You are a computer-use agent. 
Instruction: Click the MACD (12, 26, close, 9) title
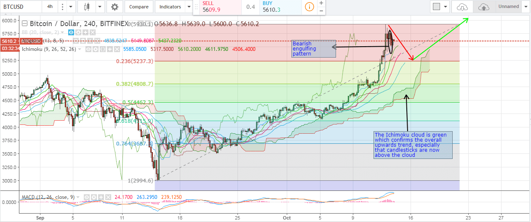coord(48,196)
